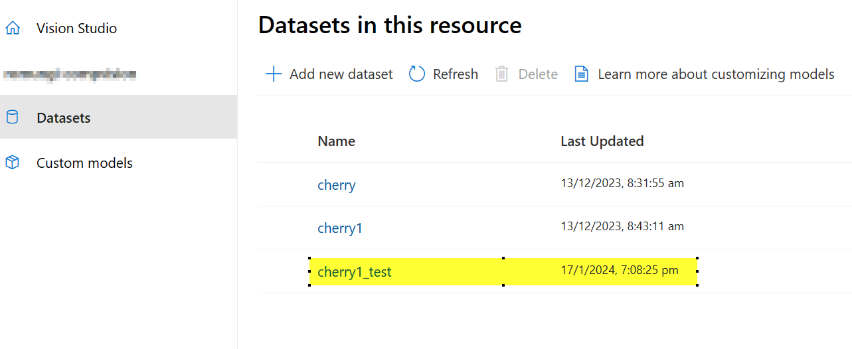Viewport: 852px width, 349px height.
Task: Click the circular Refresh arrow icon
Action: (417, 74)
